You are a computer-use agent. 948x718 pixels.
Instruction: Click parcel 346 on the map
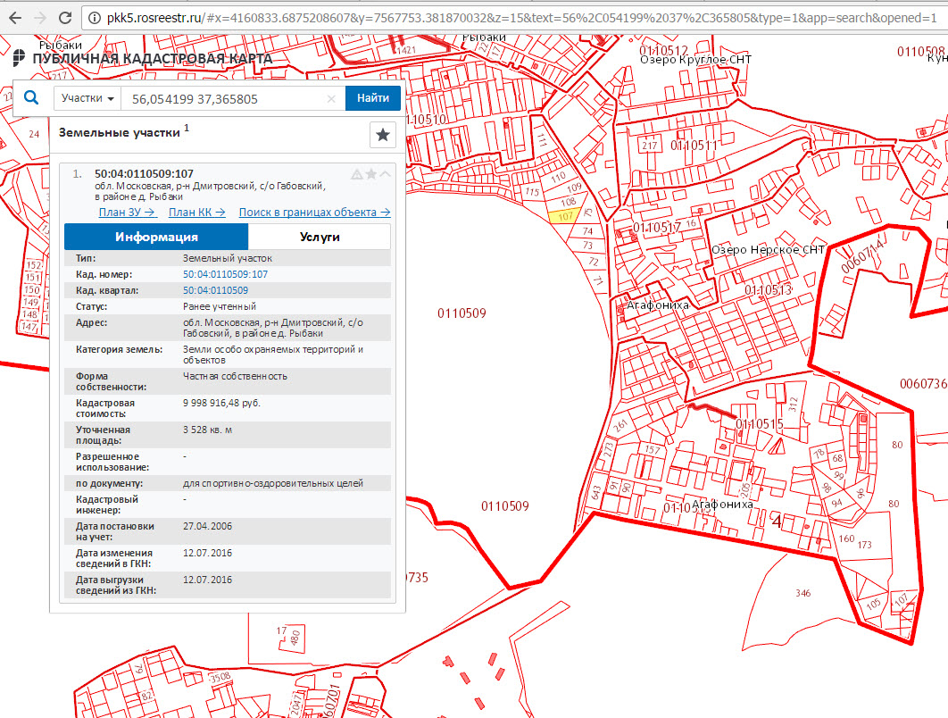pos(802,593)
